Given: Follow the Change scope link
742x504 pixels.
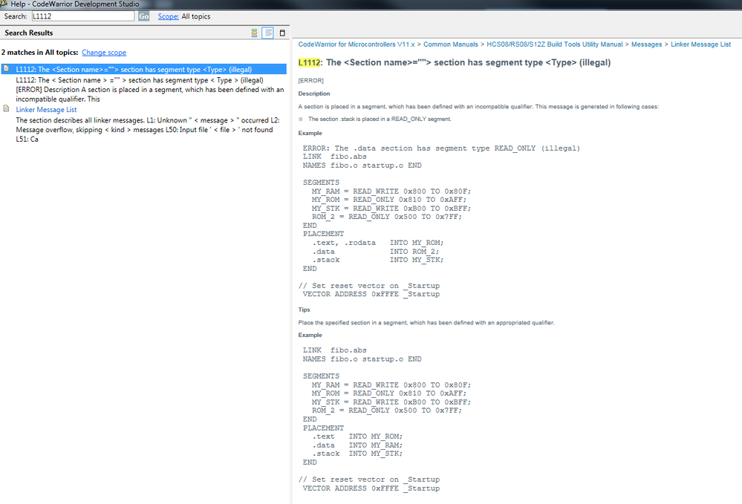Looking at the screenshot, I should click(104, 53).
